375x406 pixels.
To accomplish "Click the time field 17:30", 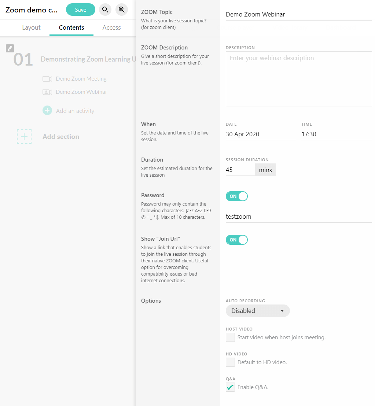I will pos(337,134).
